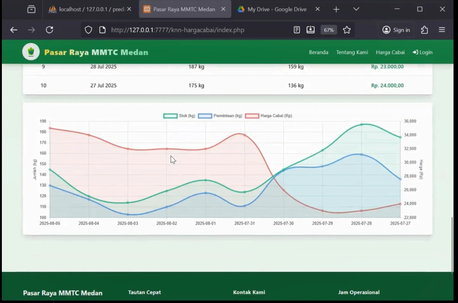Reload the page with the refresh icon
Screen dimensions: 458x303
(x=49, y=30)
